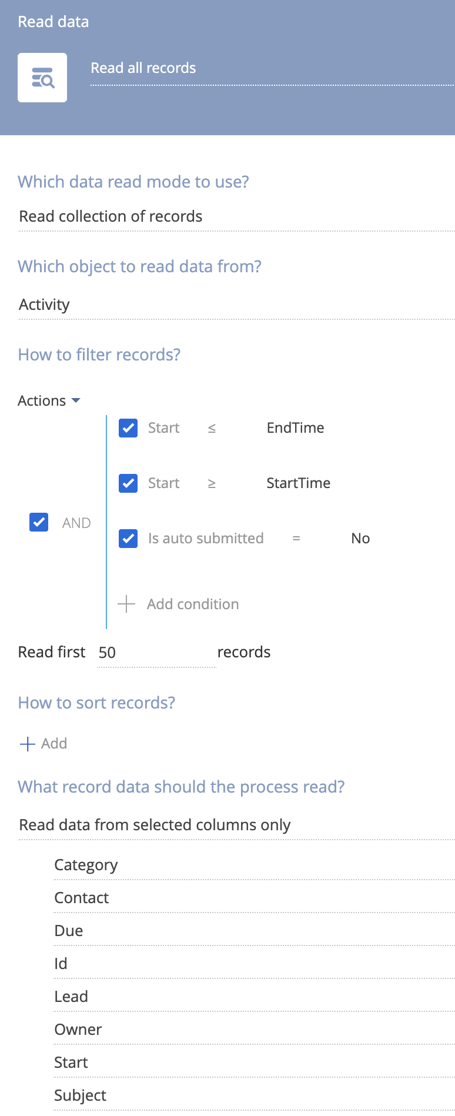Click the Read all records title field

point(272,69)
